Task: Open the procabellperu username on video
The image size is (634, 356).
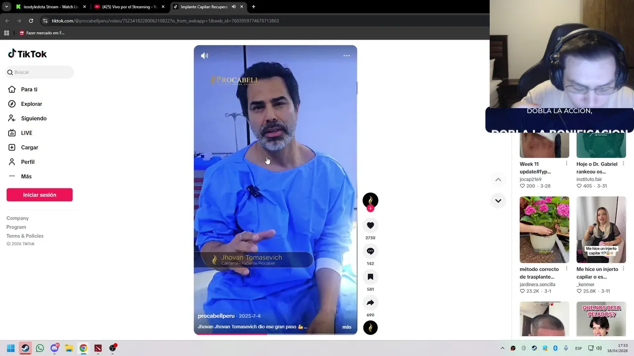Action: 216,316
